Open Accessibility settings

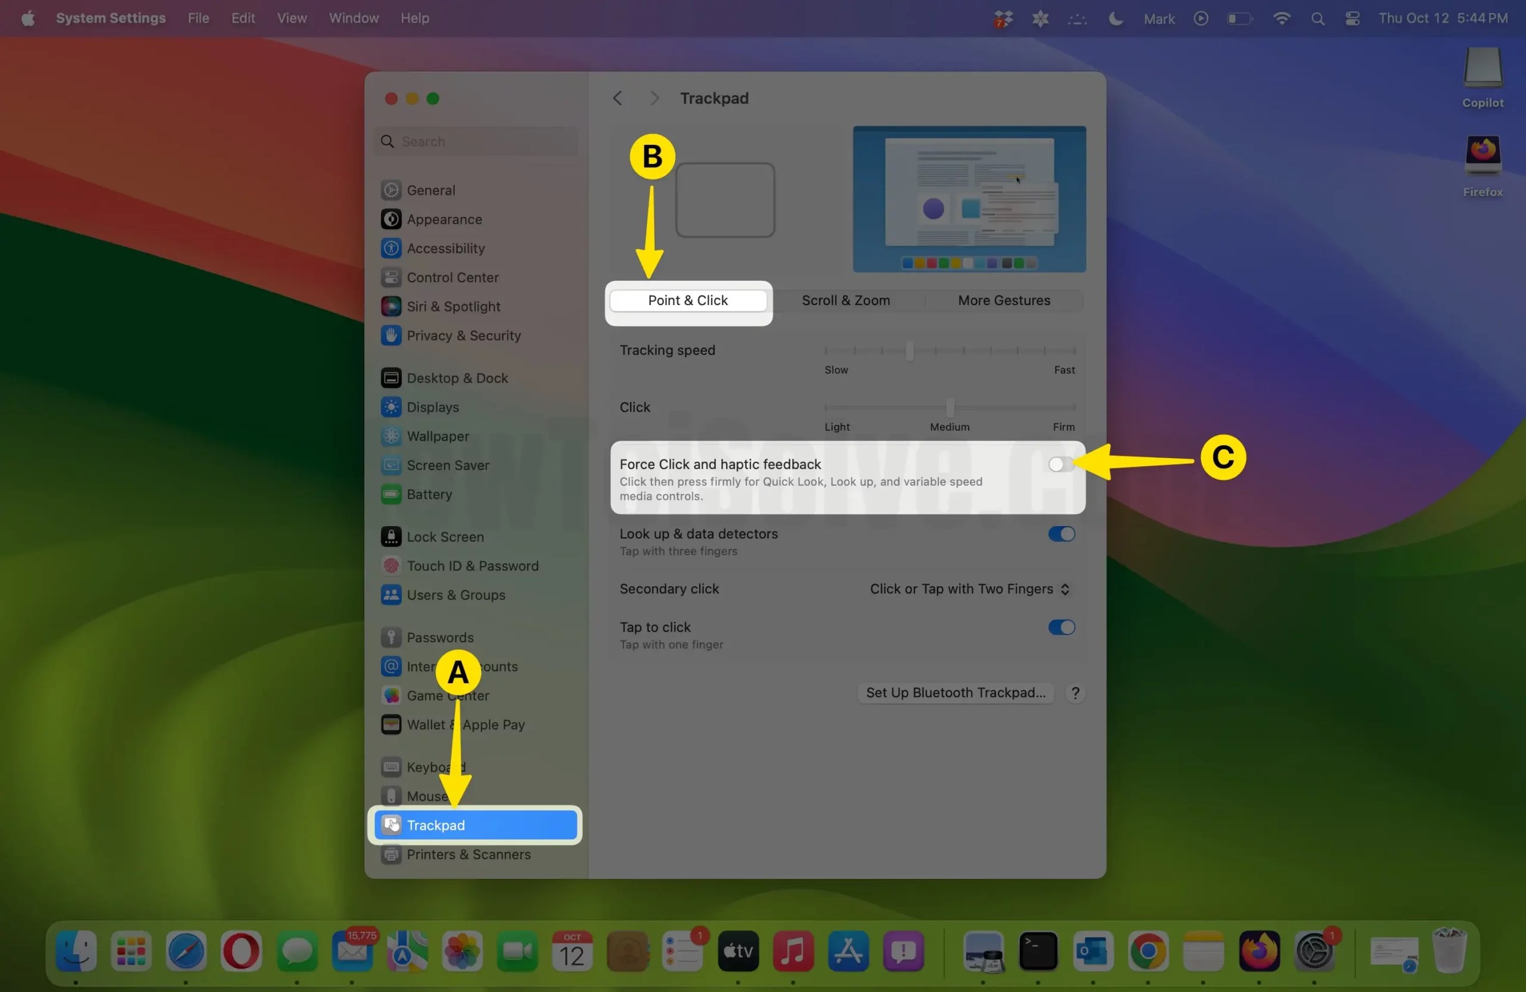(446, 248)
